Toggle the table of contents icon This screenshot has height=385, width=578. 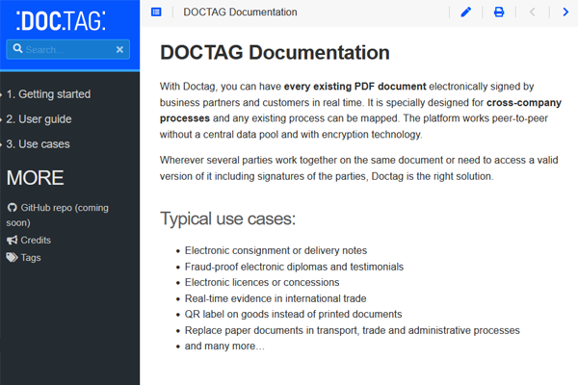pos(156,13)
